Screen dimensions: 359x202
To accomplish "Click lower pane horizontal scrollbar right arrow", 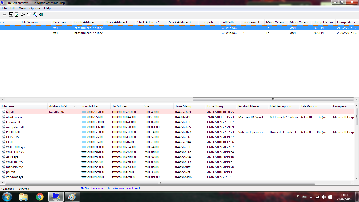I will click(x=352, y=183).
